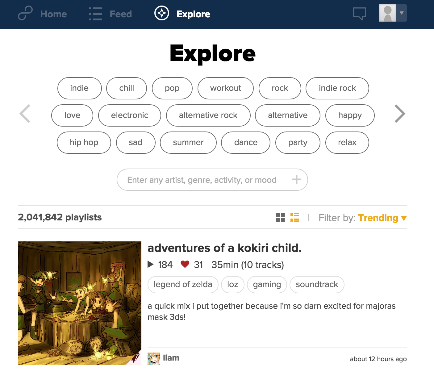This screenshot has height=376, width=434.
Task: Open the liam user profile link
Action: pos(171,358)
